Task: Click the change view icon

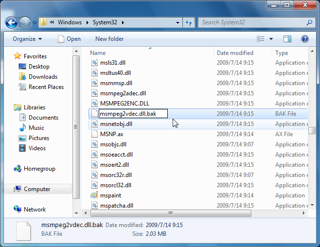Action: pos(261,39)
